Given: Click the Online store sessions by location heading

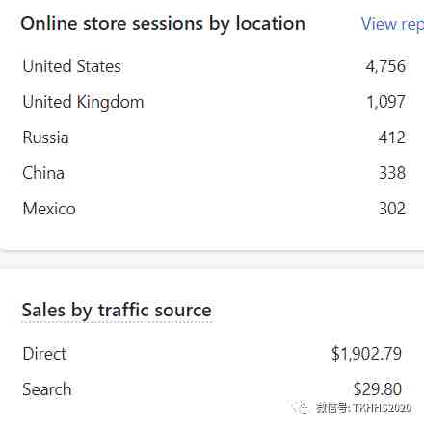Looking at the screenshot, I should [x=163, y=24].
